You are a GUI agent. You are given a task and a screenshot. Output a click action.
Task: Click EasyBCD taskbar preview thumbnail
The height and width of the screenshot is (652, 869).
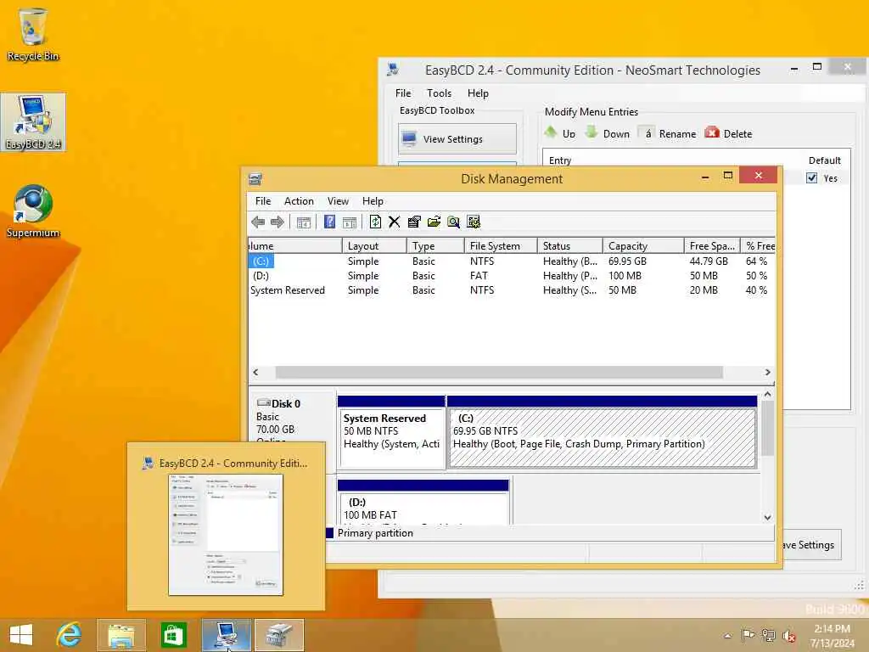[226, 535]
